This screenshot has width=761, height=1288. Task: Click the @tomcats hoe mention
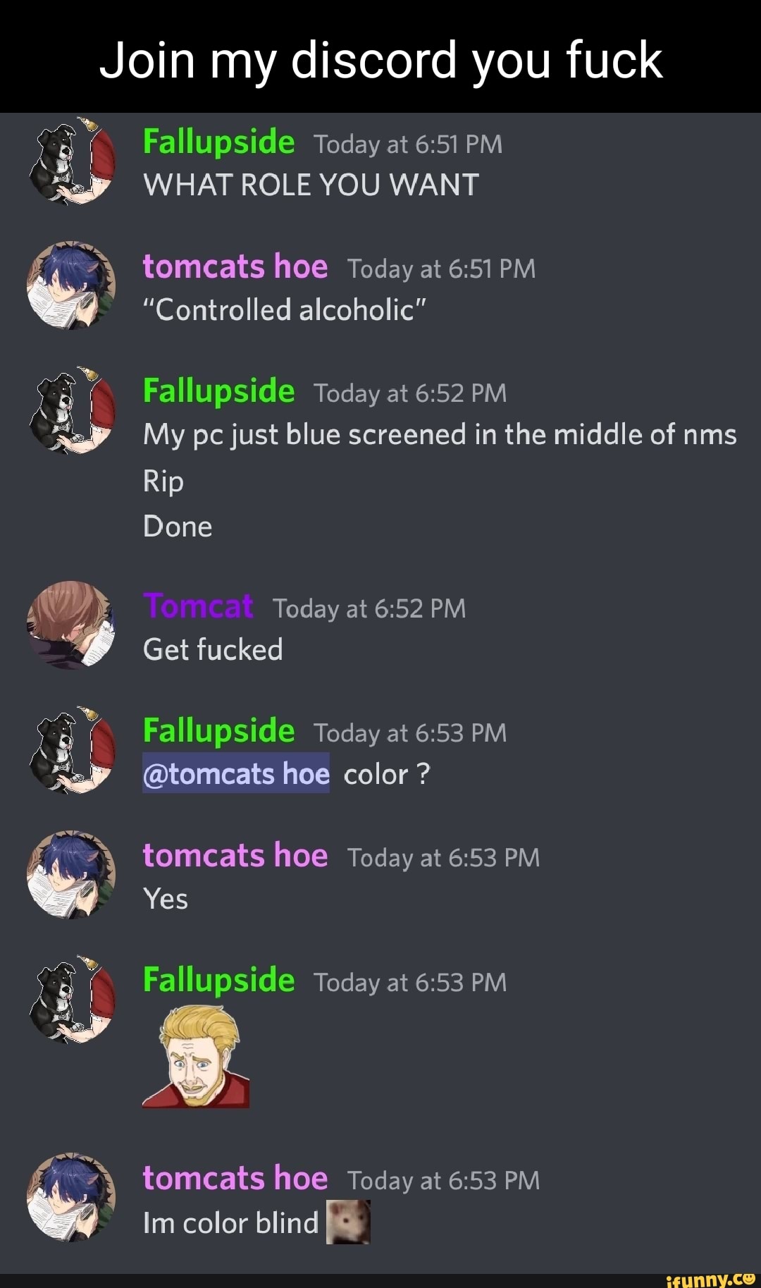236,773
